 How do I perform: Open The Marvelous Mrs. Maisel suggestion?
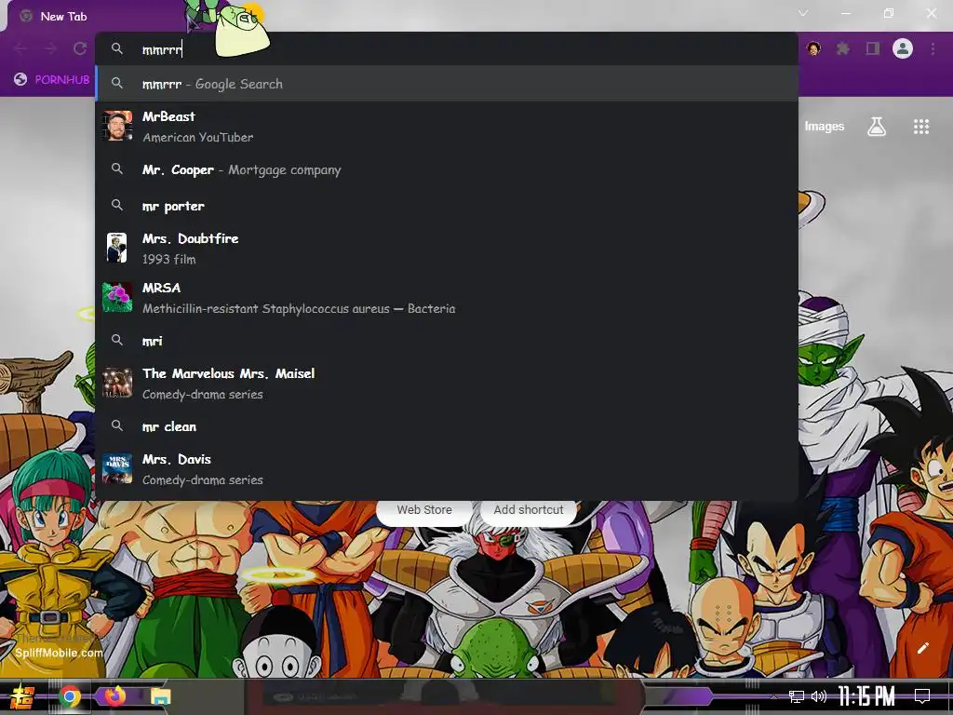coord(447,384)
